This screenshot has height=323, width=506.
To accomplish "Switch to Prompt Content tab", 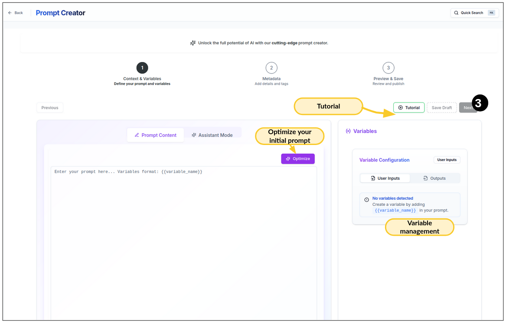I will (156, 135).
